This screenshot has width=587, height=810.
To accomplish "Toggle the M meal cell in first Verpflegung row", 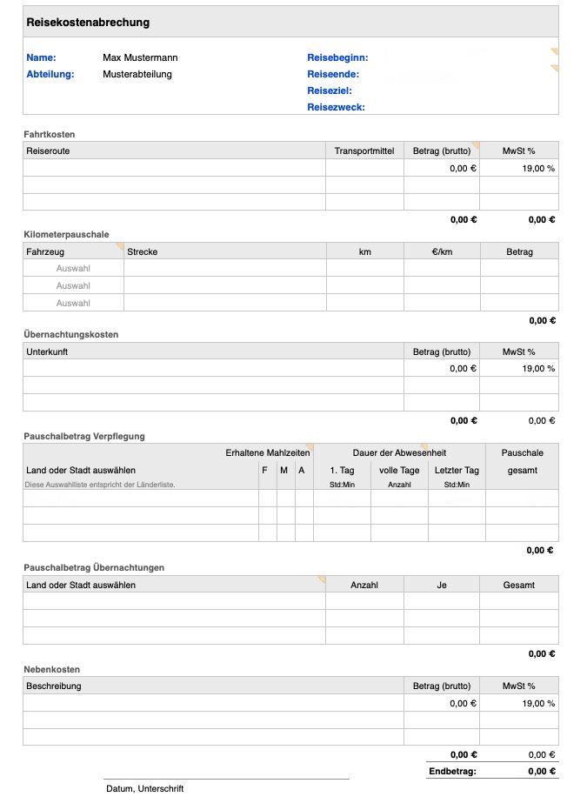I will [x=285, y=499].
